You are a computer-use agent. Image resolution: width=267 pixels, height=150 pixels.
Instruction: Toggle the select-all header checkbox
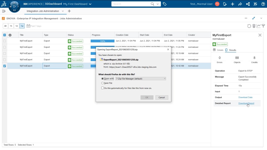point(5,35)
